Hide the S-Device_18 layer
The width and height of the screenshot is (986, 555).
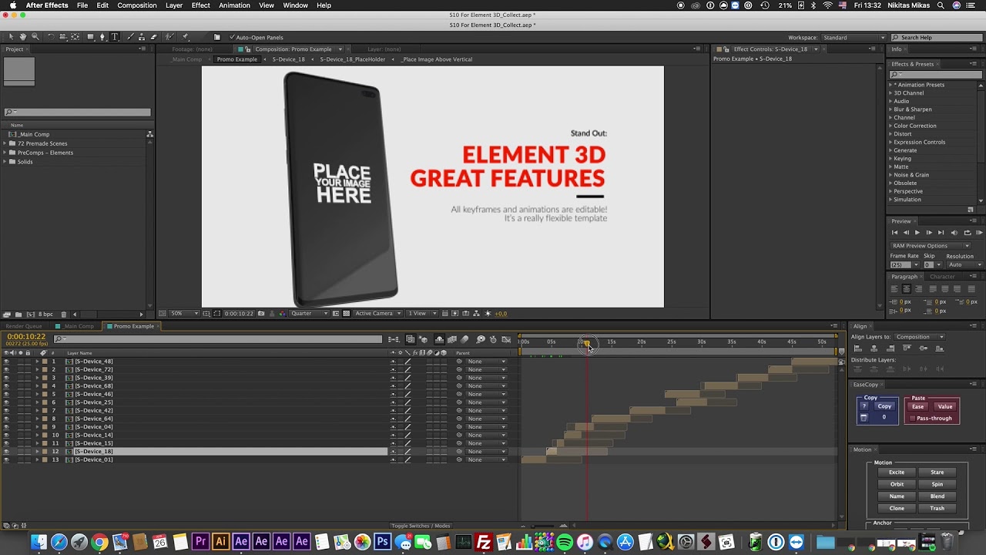[6, 452]
